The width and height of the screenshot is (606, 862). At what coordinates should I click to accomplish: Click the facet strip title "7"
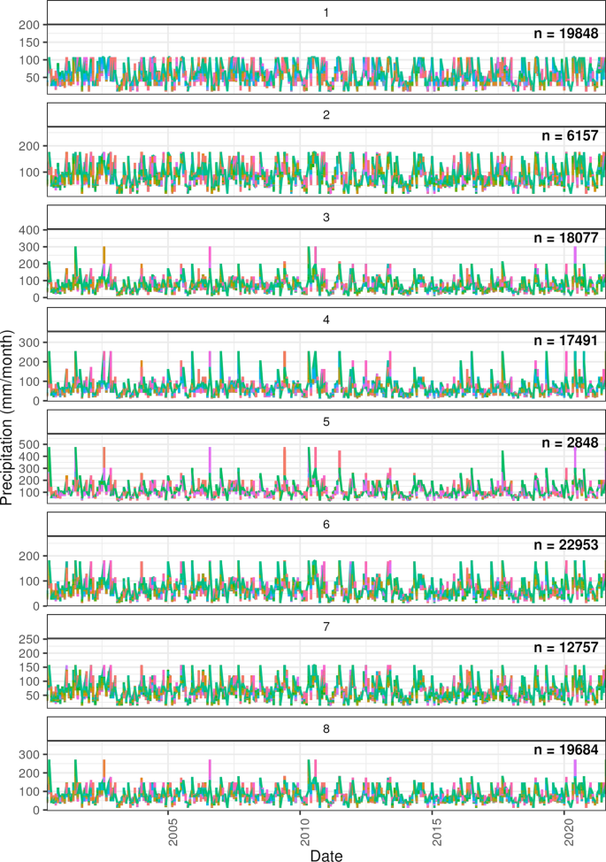click(x=326, y=627)
